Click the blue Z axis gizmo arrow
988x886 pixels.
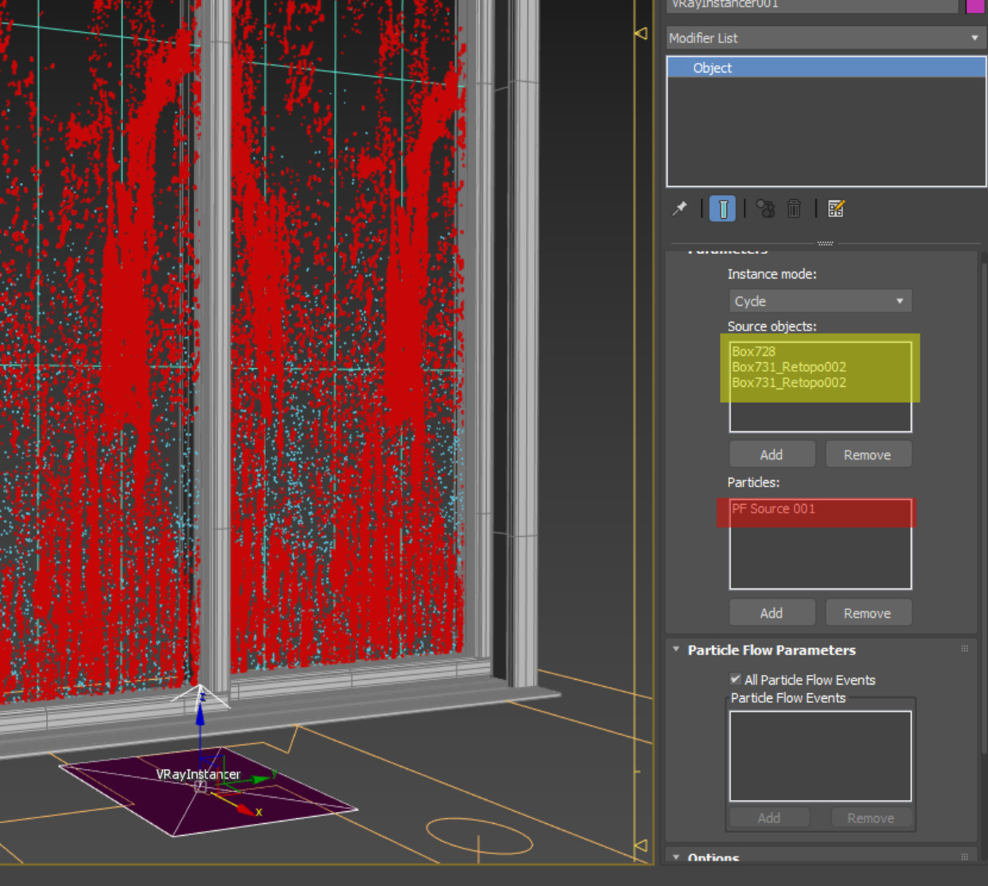pyautogui.click(x=200, y=714)
